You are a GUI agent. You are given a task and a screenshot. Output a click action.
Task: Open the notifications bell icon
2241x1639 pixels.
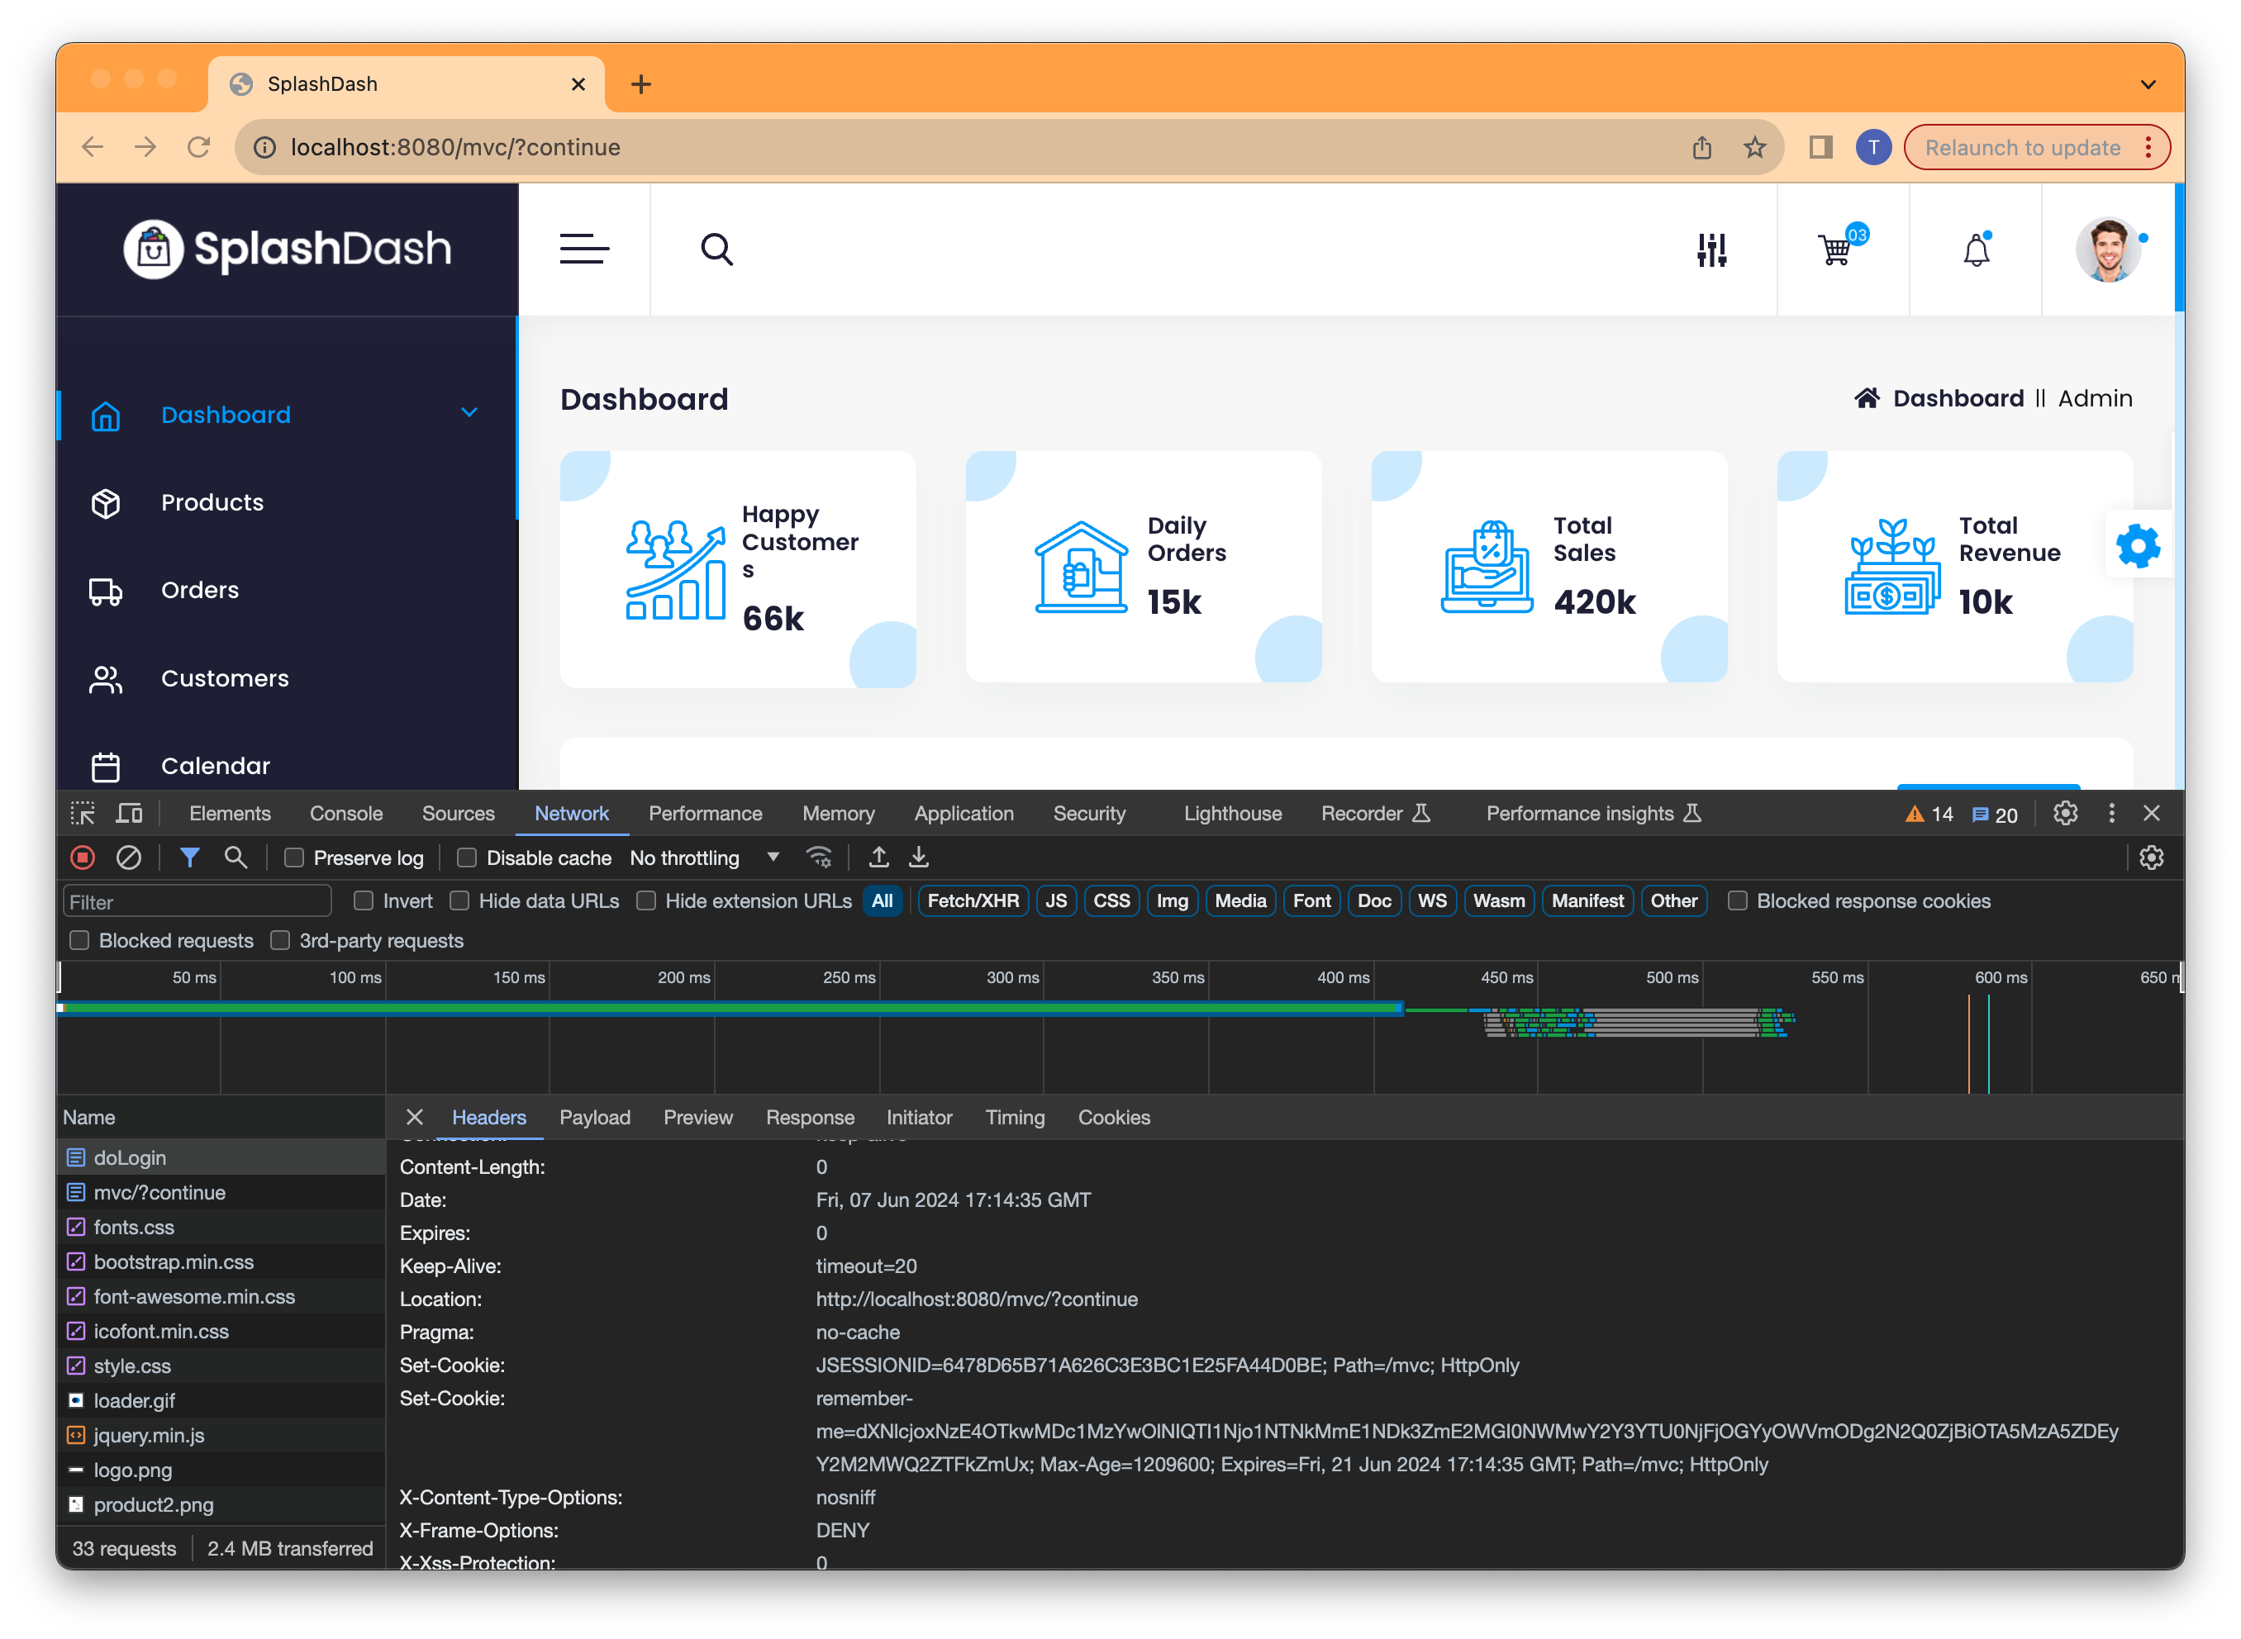(1976, 249)
